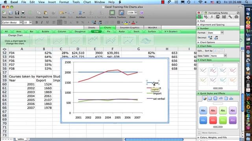Viewport: 252px width, 141px height.
Task: Expand Alignment and Spacing section
Action: click(198, 25)
